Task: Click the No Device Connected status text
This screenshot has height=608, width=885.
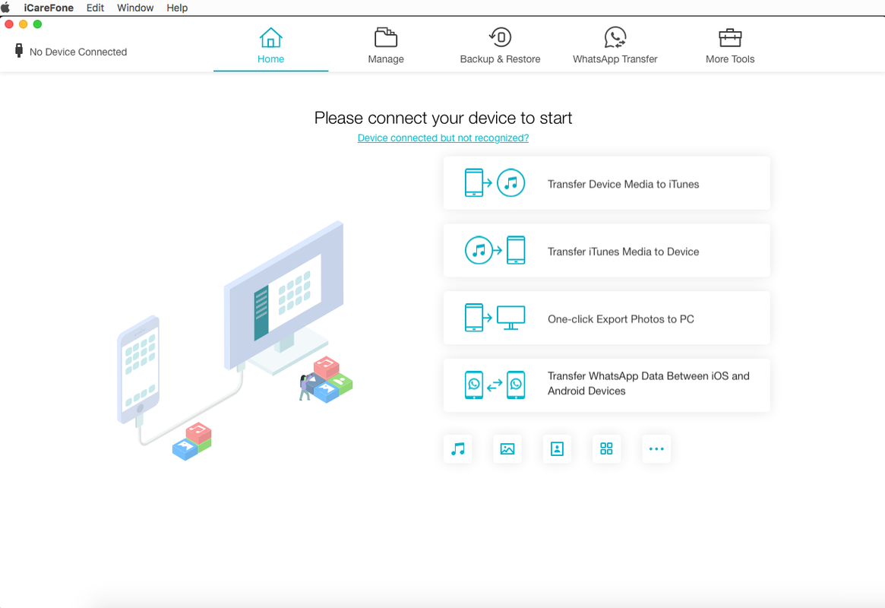Action: (78, 52)
